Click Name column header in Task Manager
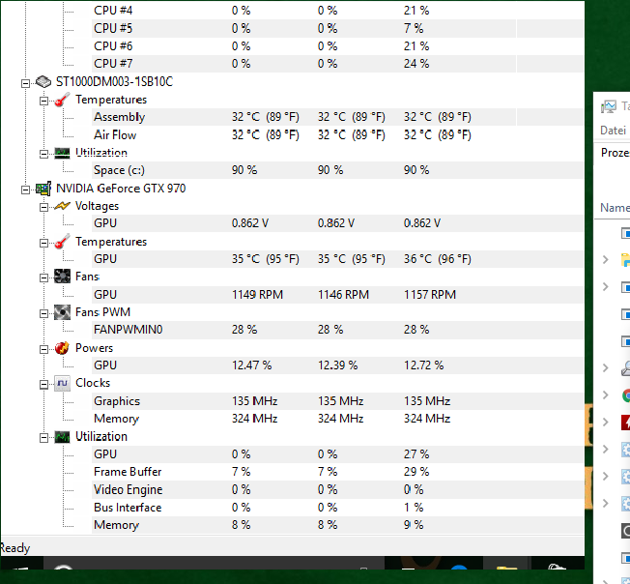The width and height of the screenshot is (630, 584). pos(615,208)
